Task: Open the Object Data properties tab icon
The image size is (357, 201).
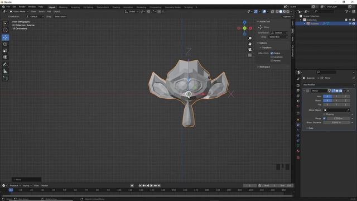Action: [x=298, y=146]
